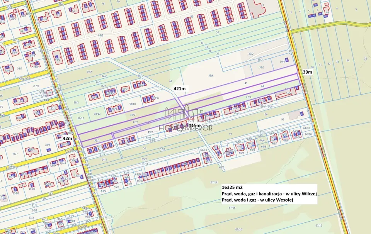Screen dimensions: 371x234
Task: Click parcel number "157/2"
Action: coord(36,86)
